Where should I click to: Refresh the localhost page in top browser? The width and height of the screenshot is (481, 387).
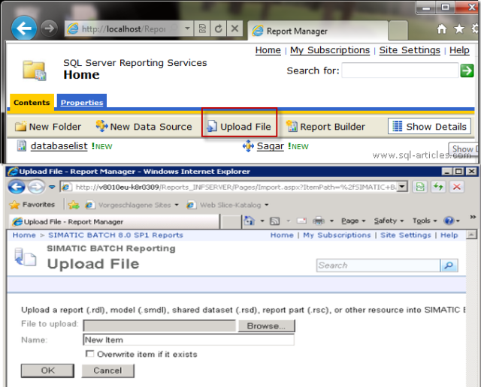pyautogui.click(x=219, y=28)
